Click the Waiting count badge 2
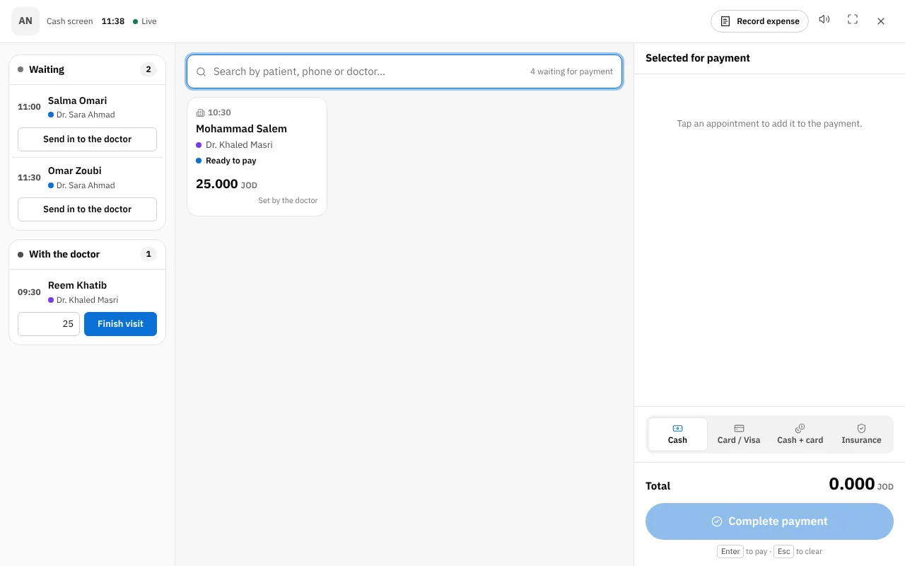This screenshot has width=905, height=566. pyautogui.click(x=148, y=69)
